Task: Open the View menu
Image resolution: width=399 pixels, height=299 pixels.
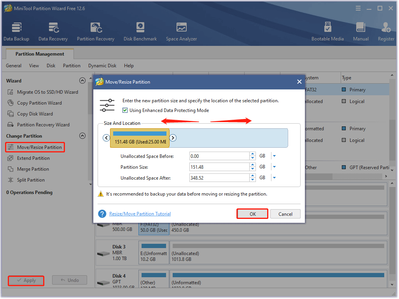Action: 34,66
